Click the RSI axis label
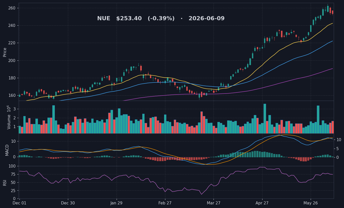The width and height of the screenshot is (344, 208). coord(5,182)
